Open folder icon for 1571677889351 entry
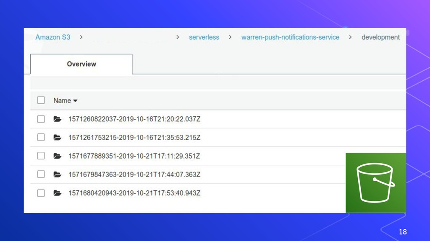 [57, 156]
